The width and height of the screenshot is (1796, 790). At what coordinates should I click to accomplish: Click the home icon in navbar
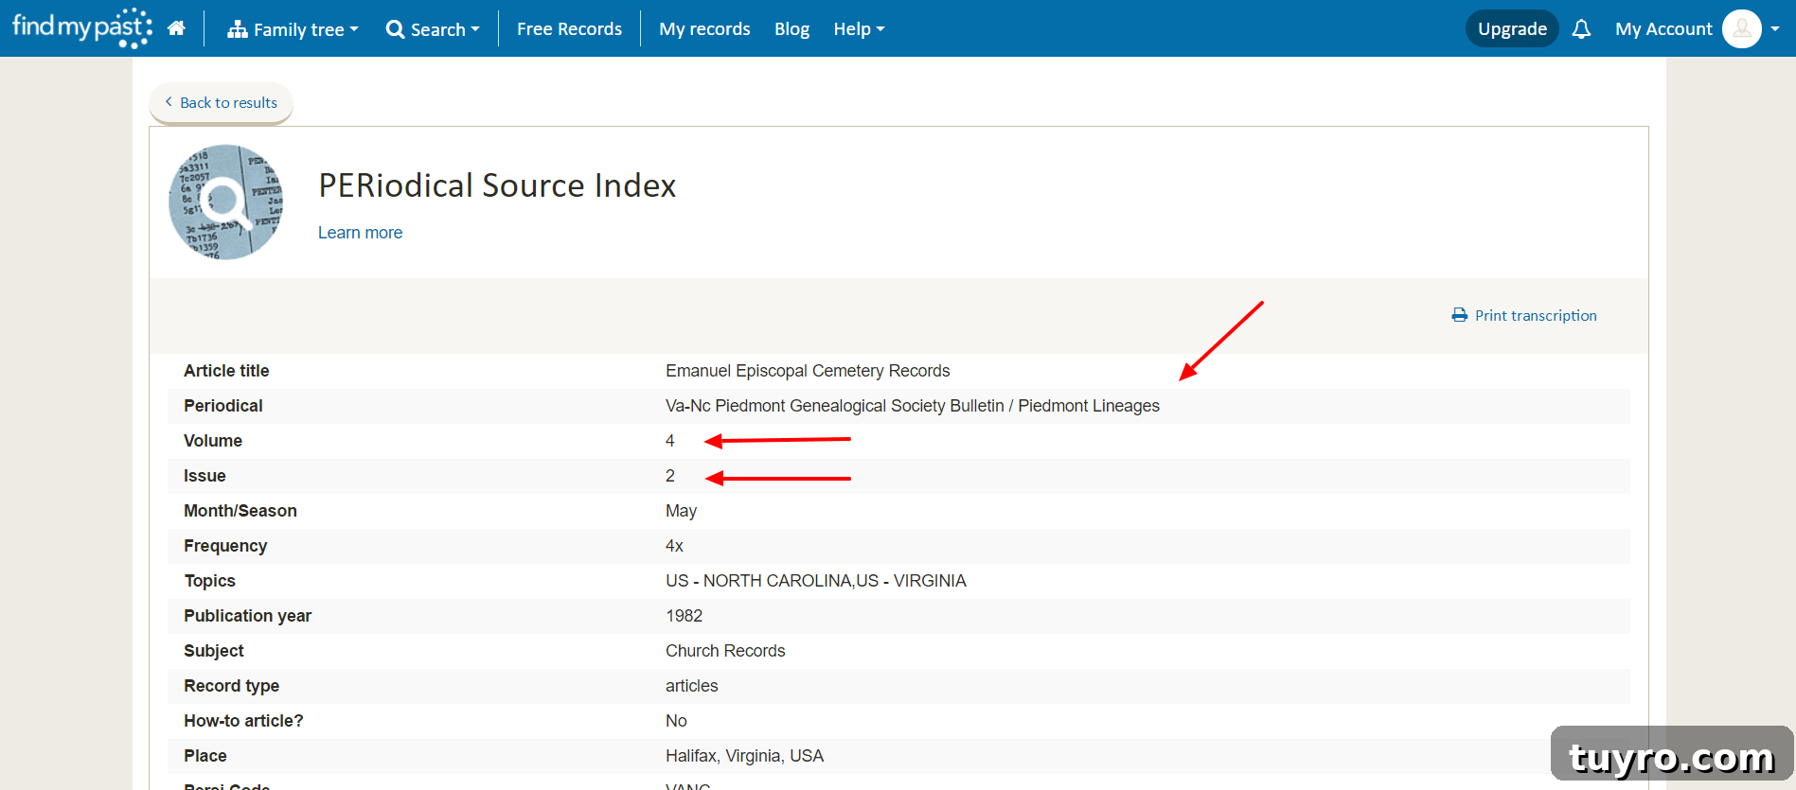(176, 28)
